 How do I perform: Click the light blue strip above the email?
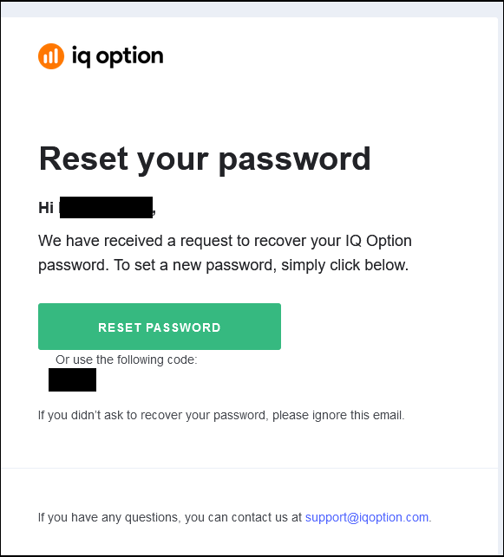point(252,10)
